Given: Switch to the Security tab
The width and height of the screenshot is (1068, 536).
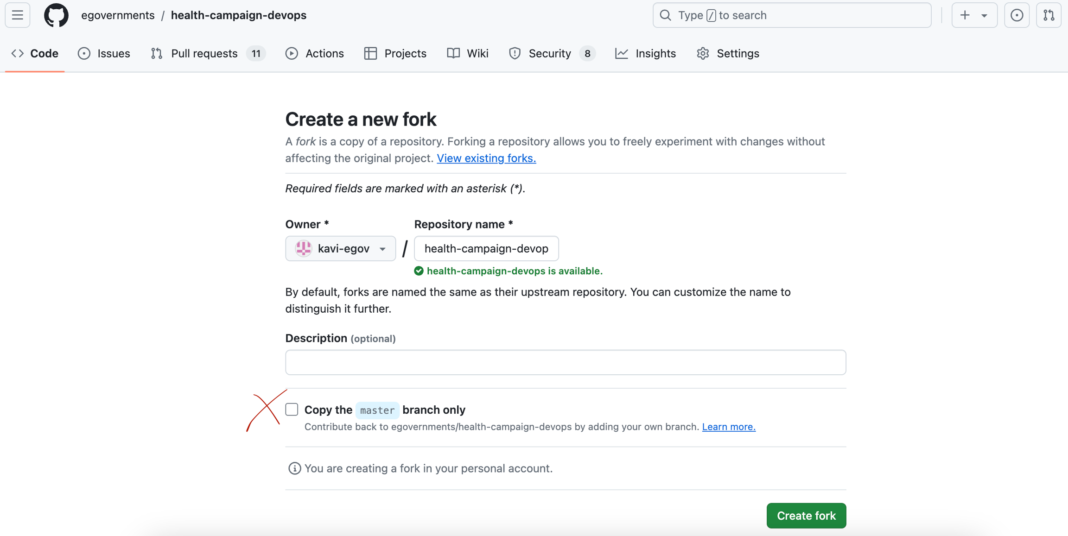Looking at the screenshot, I should click(x=550, y=53).
